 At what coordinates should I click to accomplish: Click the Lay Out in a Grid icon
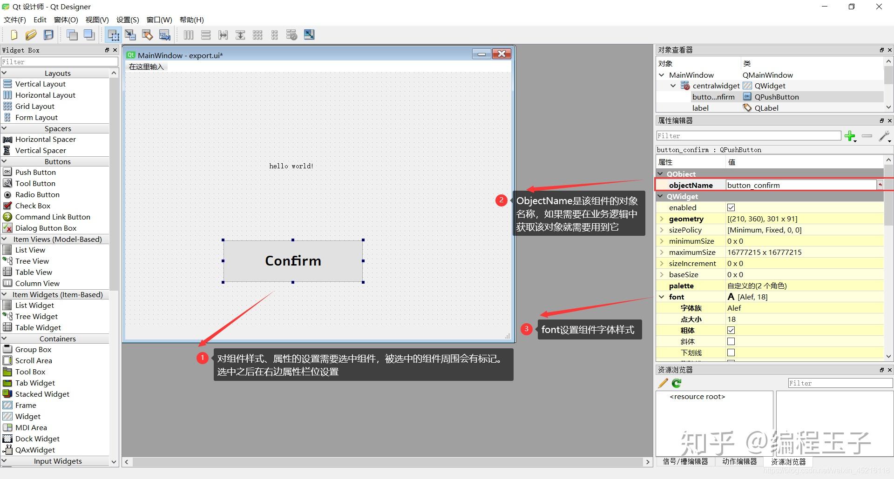(257, 34)
